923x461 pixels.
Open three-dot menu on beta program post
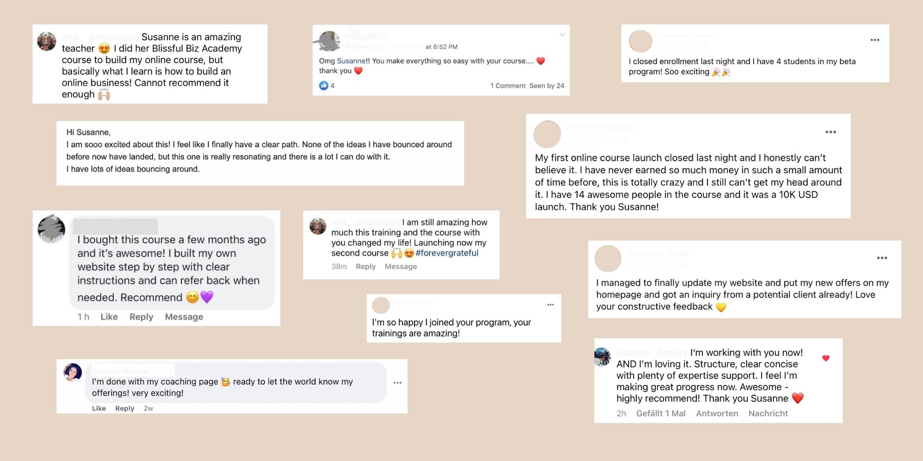point(875,40)
